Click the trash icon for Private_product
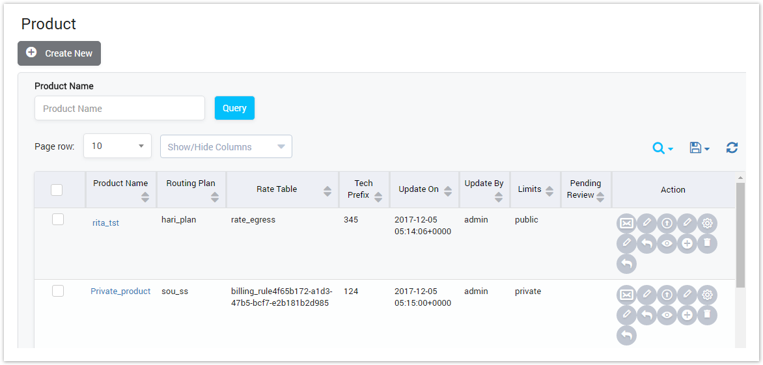Image resolution: width=763 pixels, height=365 pixels. (x=708, y=316)
